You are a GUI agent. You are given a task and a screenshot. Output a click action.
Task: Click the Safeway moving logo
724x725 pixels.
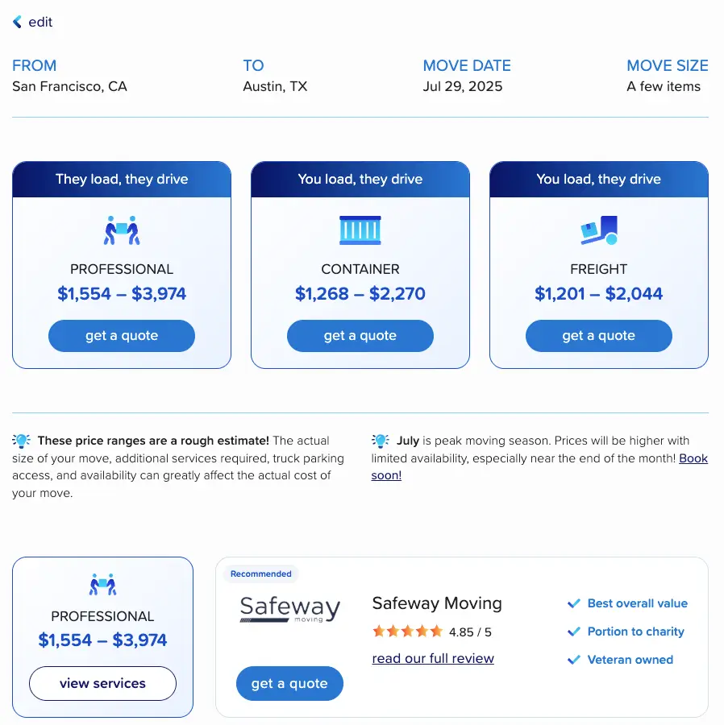290,609
